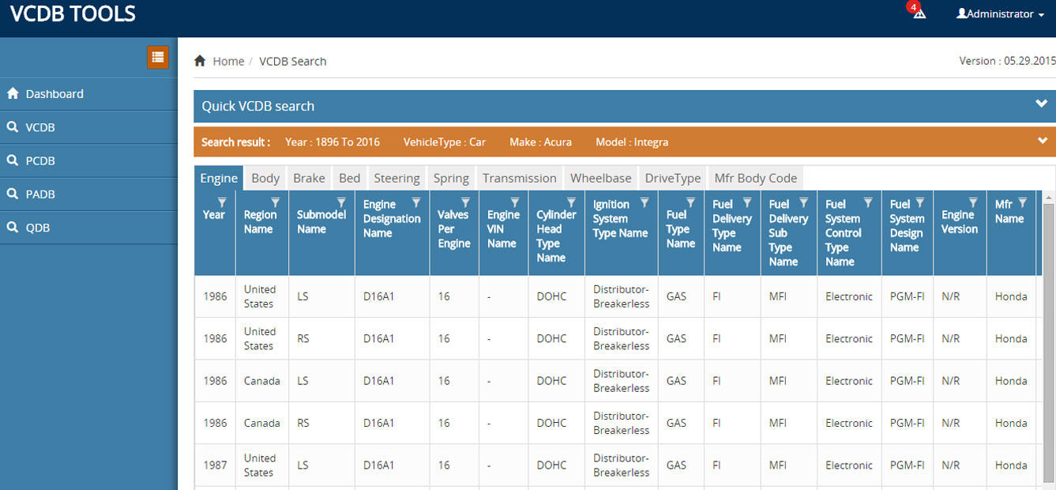This screenshot has height=490, width=1056.
Task: Click the first row's PGM-FI cell
Action: click(907, 296)
